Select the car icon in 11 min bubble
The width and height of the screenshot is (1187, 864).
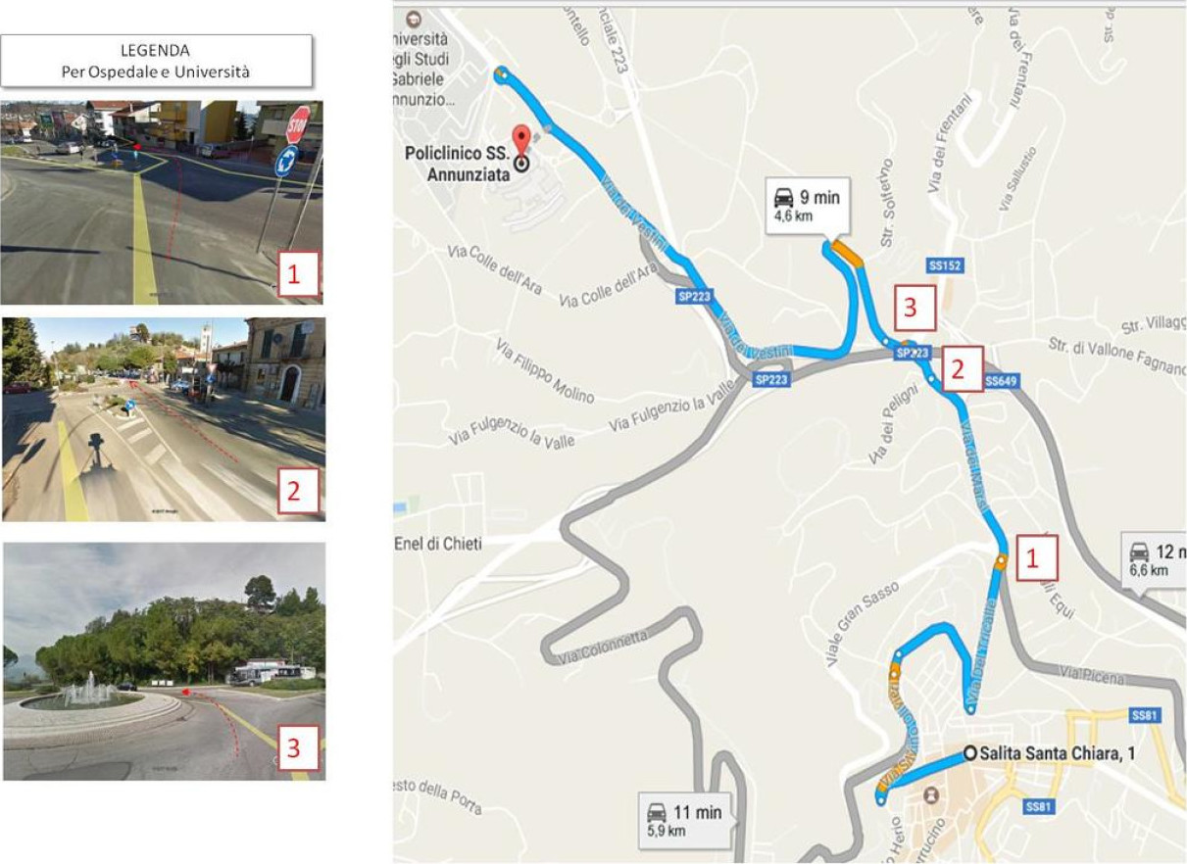coord(656,812)
